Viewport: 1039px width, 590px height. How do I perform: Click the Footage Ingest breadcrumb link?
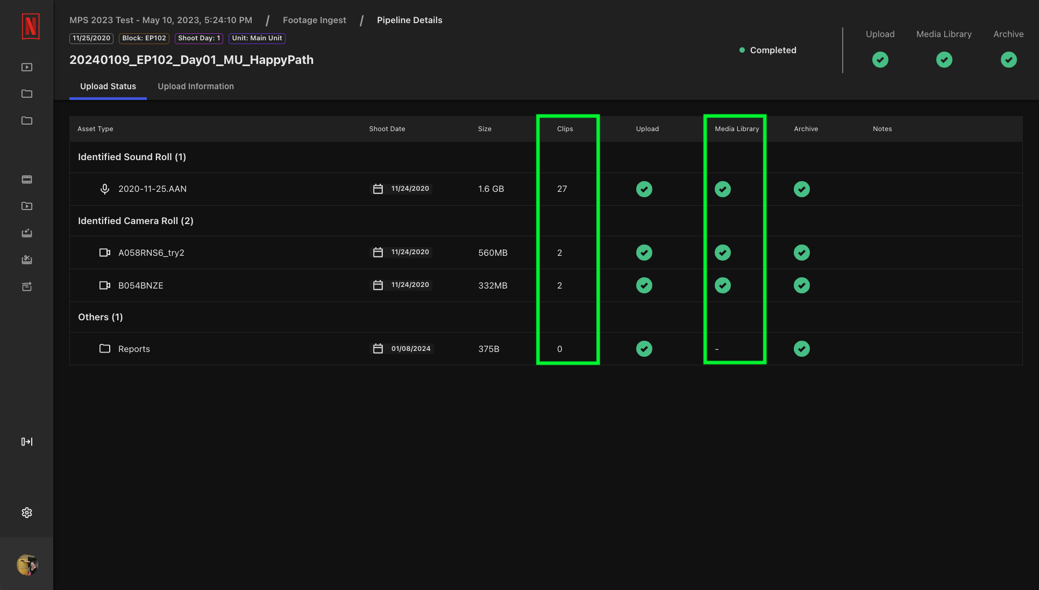315,20
